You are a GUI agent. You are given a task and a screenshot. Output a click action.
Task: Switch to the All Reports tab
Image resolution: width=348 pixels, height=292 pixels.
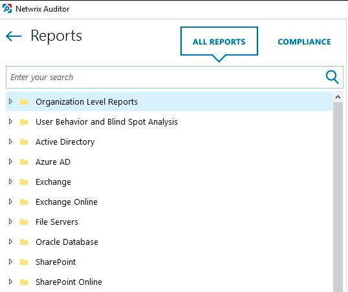(219, 41)
